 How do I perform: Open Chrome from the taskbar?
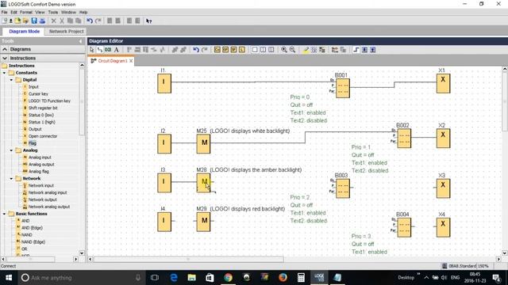tap(228, 278)
